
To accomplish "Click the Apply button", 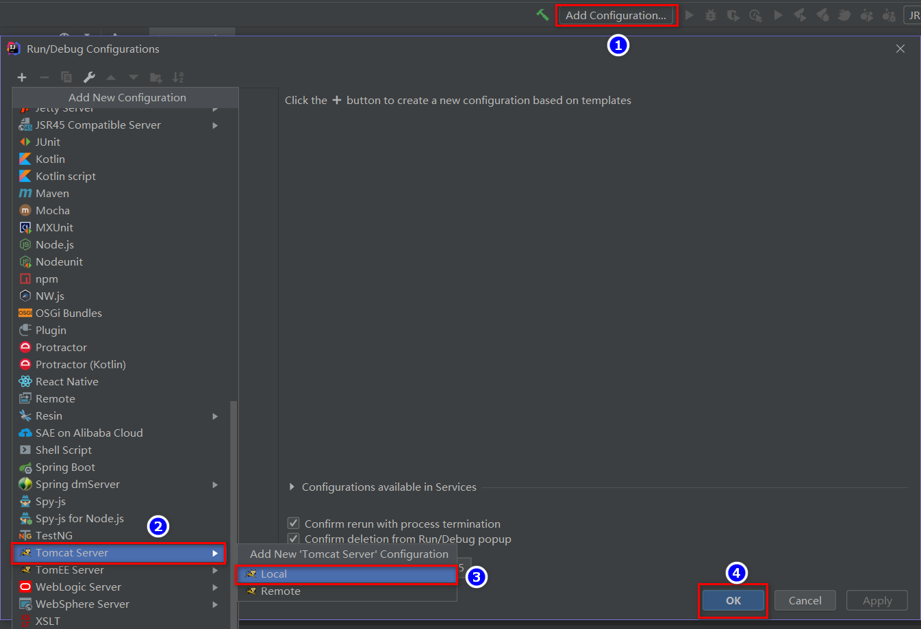I will coord(877,600).
